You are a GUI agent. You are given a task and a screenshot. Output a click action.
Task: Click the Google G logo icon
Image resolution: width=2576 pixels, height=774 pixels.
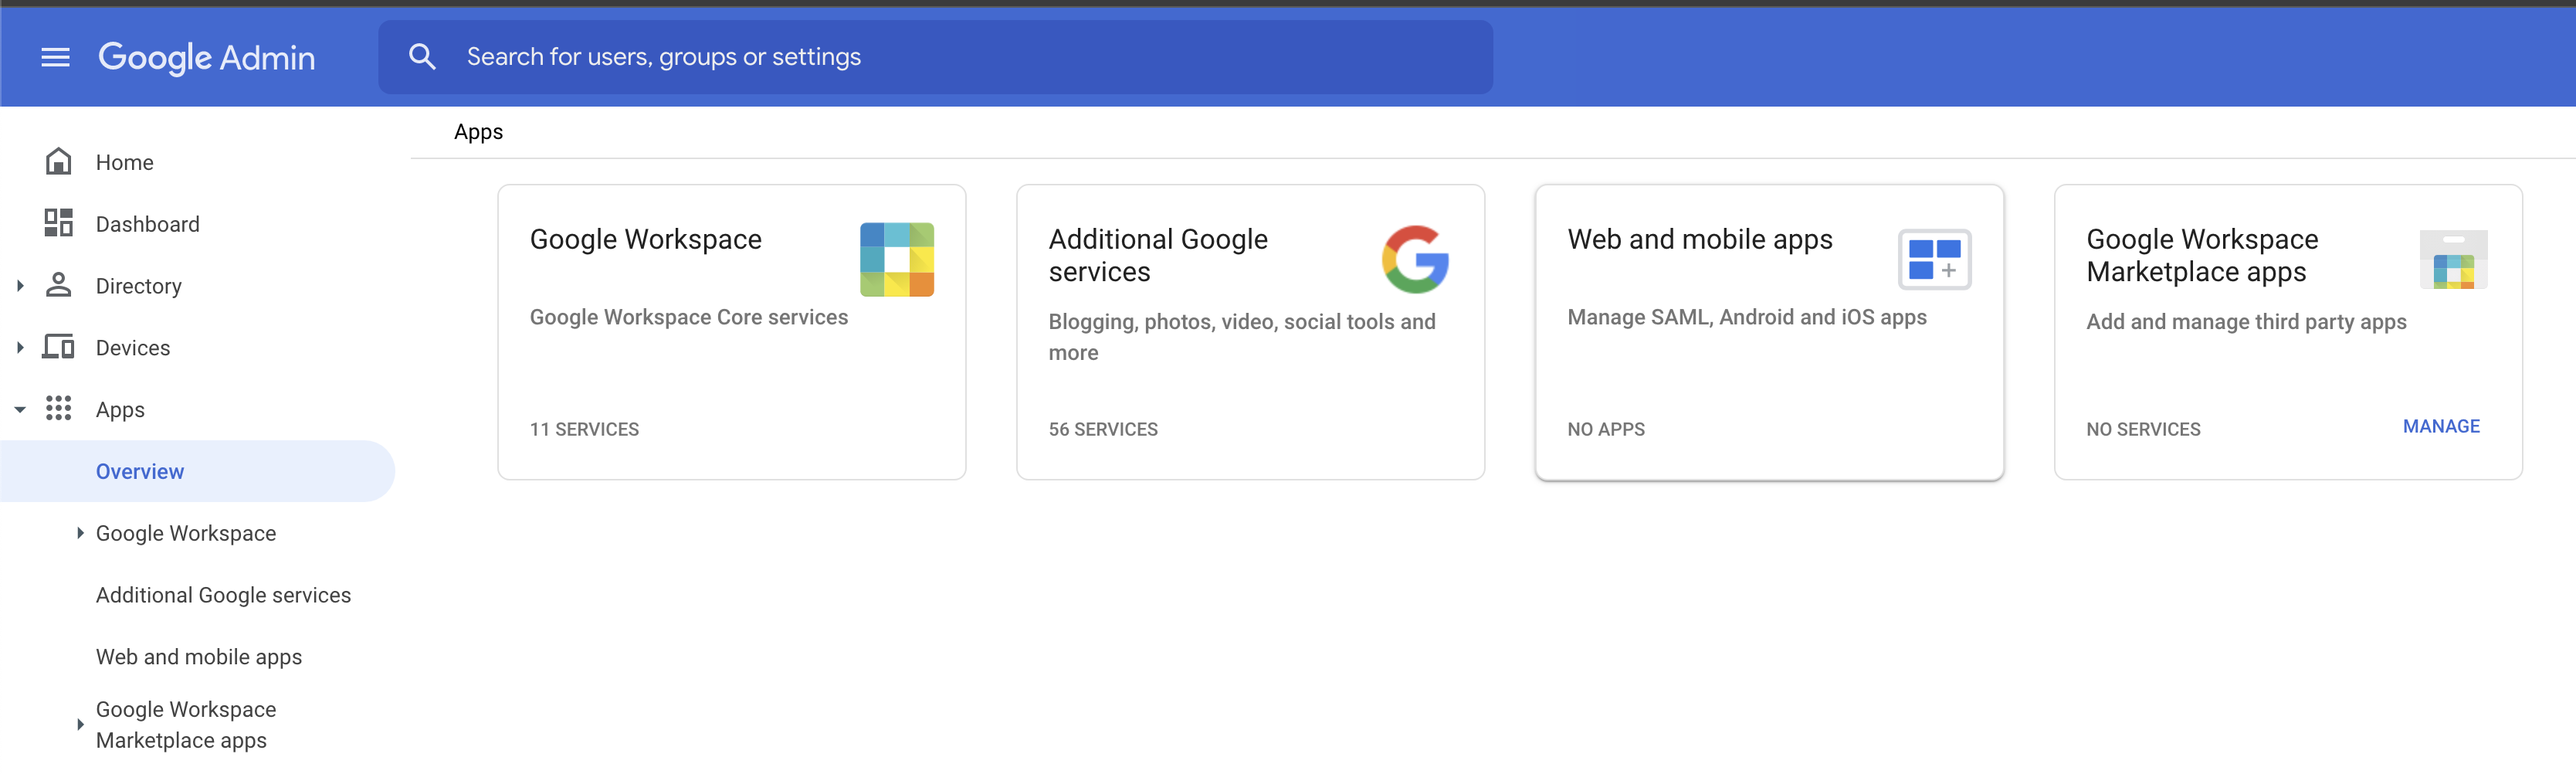(1415, 259)
